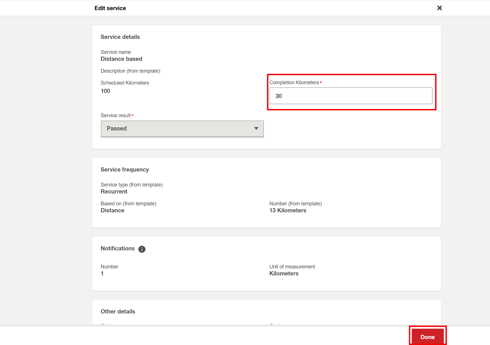Click the Distance value under Based on
Viewport: 490px width, 345px height.
(112, 210)
